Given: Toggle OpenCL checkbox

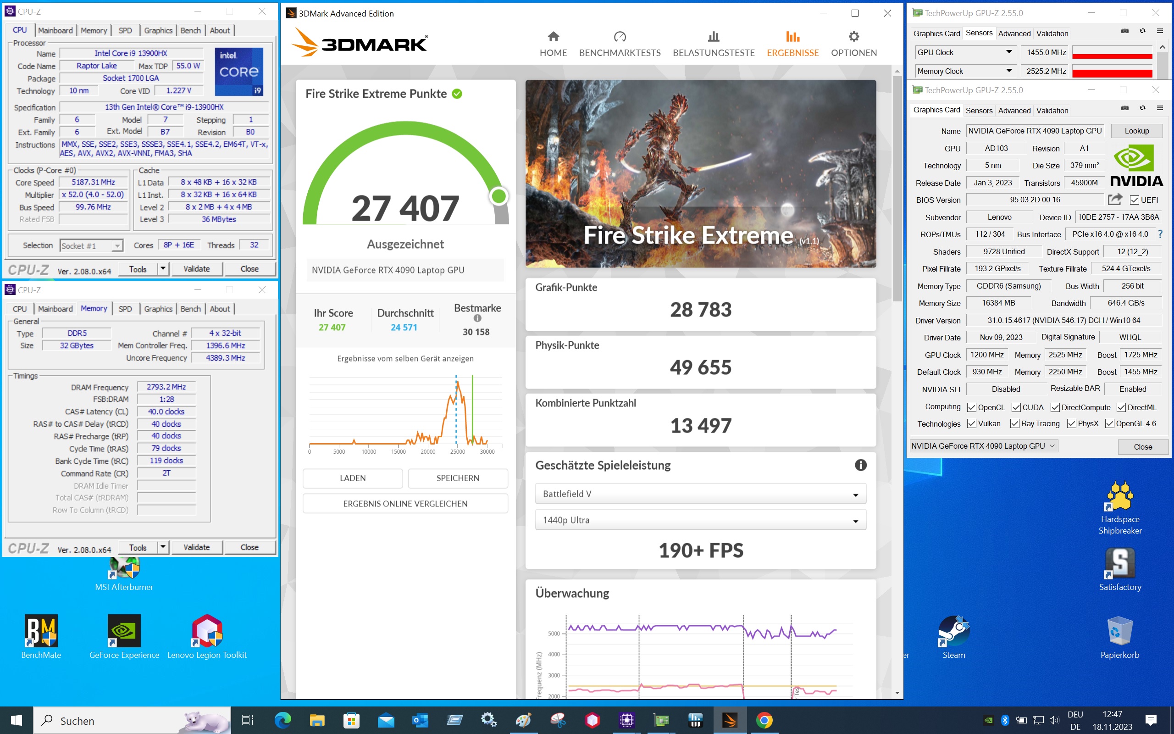Looking at the screenshot, I should coord(972,407).
